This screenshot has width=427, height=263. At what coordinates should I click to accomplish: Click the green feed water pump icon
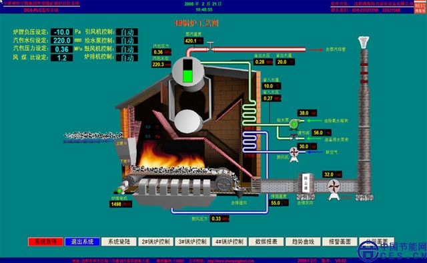(x=293, y=125)
